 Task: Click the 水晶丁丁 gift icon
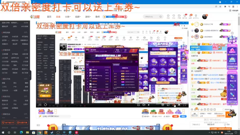pyautogui.click(x=178, y=112)
